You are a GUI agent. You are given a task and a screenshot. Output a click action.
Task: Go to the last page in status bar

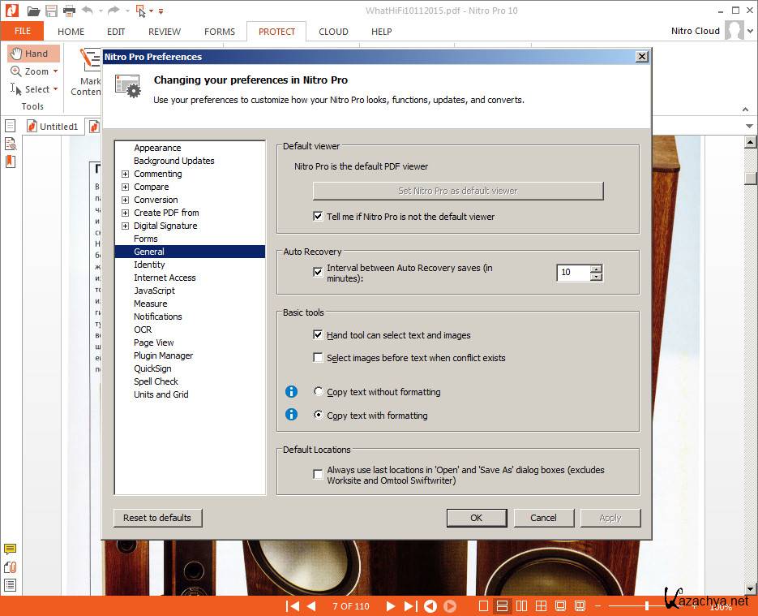410,606
